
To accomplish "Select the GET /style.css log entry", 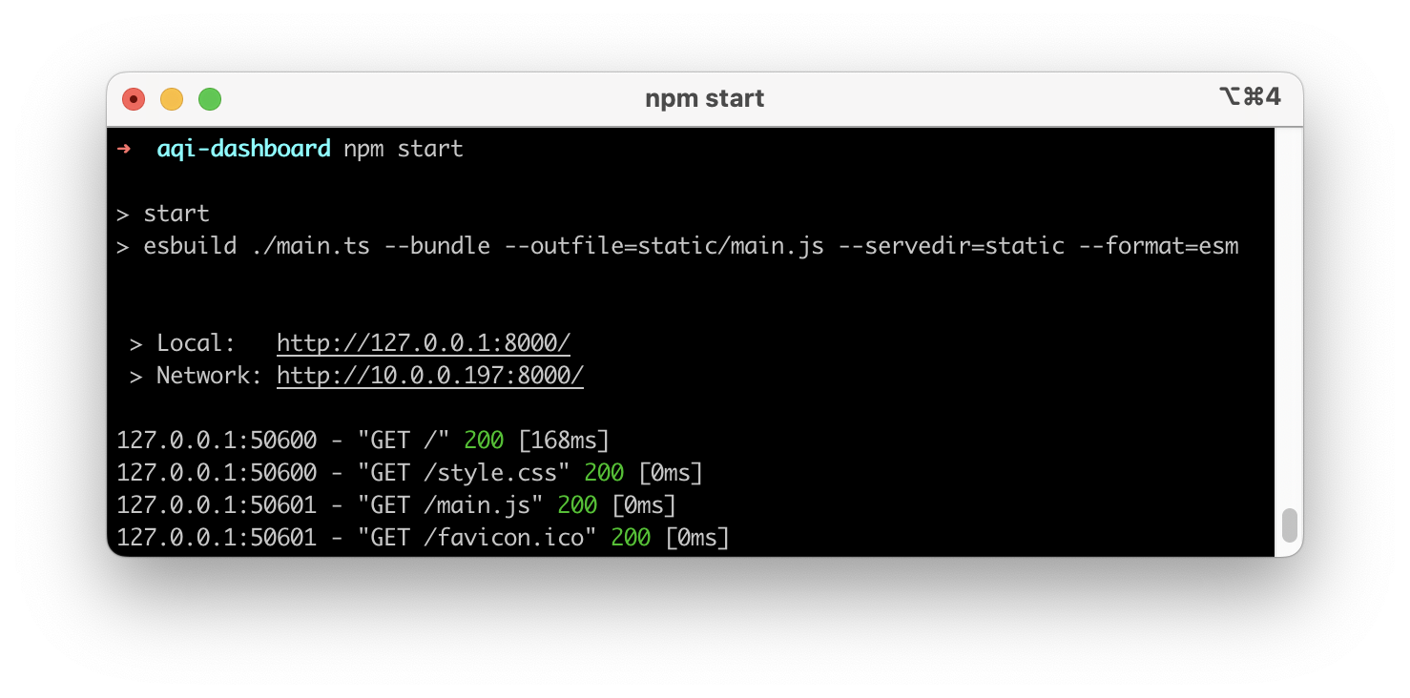I will [x=410, y=472].
